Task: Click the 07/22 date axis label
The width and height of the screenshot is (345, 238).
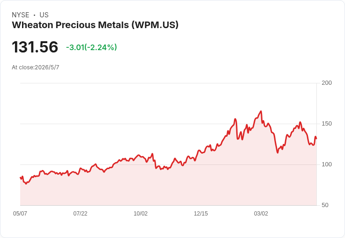Action: 80,213
